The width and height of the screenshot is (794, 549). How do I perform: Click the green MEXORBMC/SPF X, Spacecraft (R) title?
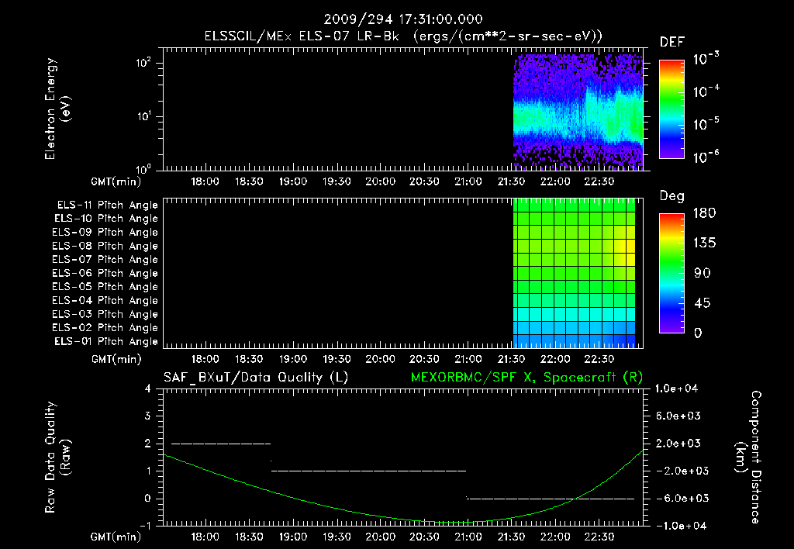pos(526,378)
